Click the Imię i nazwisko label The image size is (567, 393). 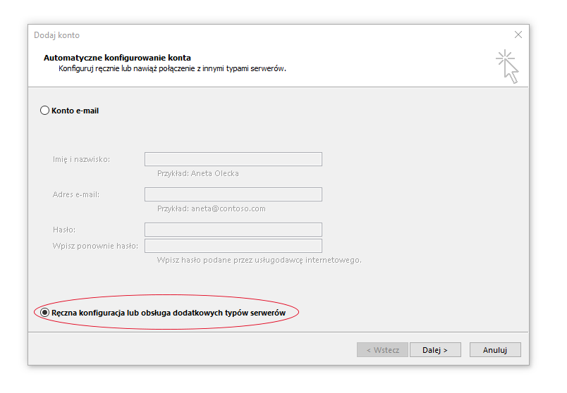coord(81,159)
